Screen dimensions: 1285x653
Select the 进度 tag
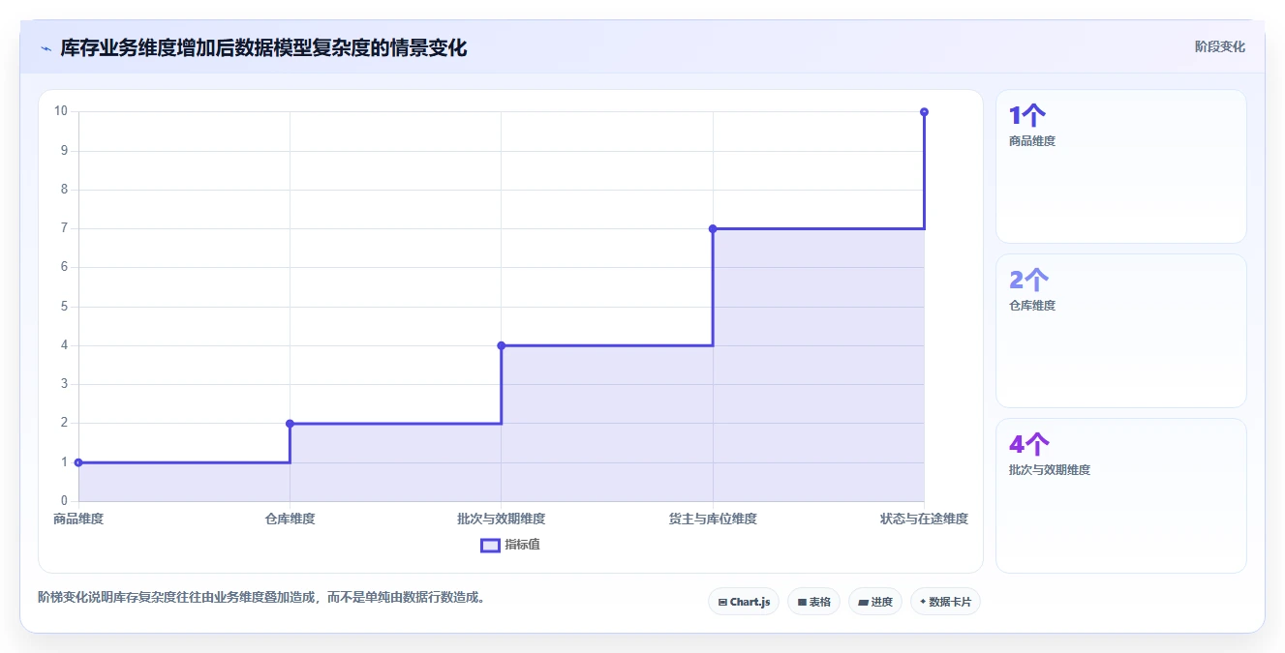875,602
